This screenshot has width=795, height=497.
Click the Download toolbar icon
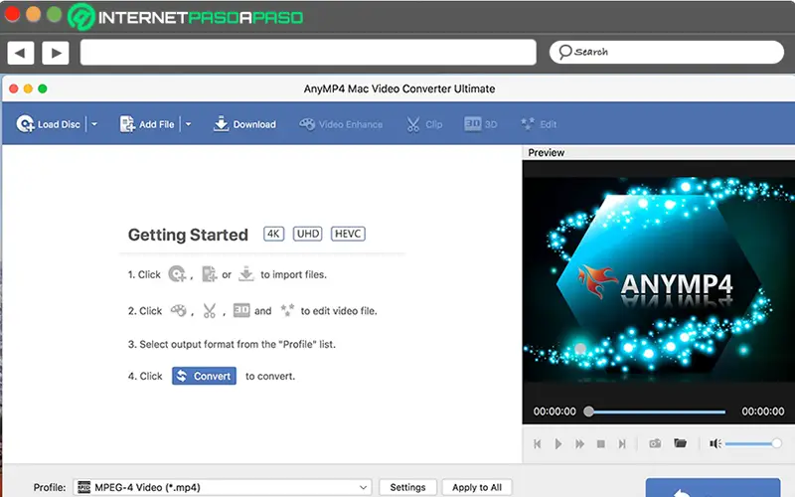221,123
